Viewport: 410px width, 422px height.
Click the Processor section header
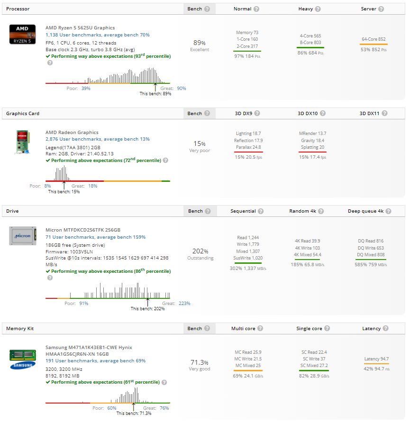18,9
